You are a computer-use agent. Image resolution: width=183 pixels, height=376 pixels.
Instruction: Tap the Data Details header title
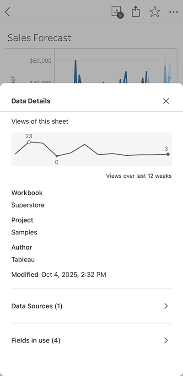pos(31,101)
